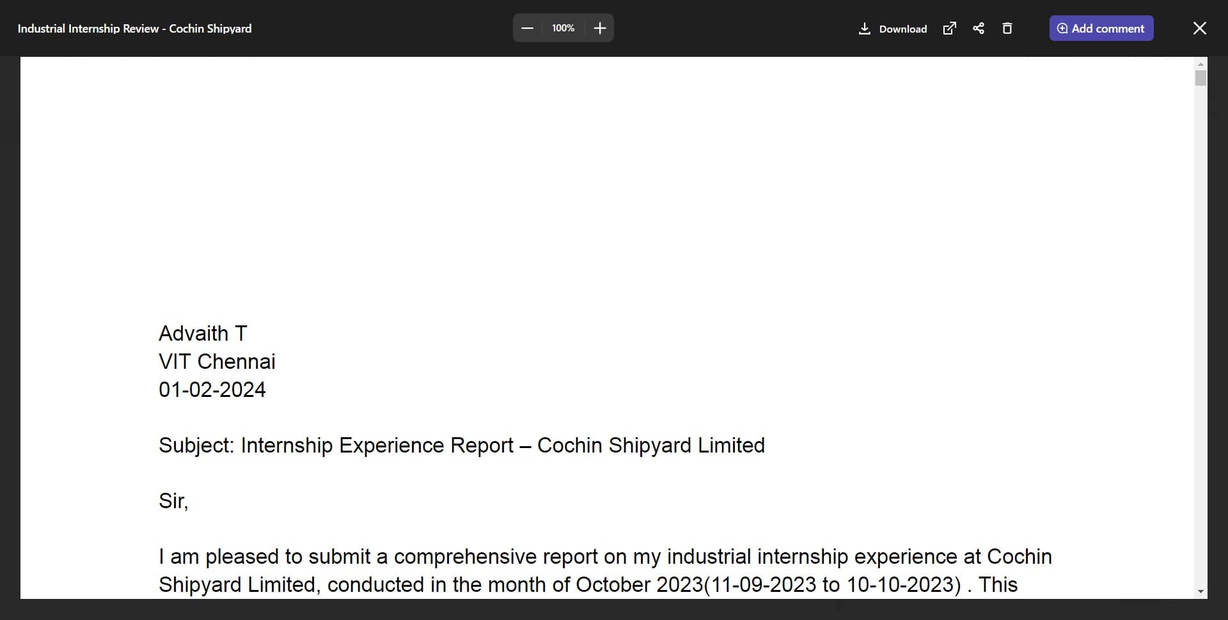
Task: Click the VIT Chennai line
Action: pos(217,362)
